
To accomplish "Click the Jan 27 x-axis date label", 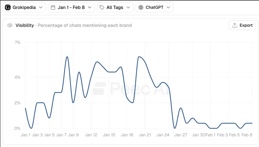I will click(x=181, y=135).
